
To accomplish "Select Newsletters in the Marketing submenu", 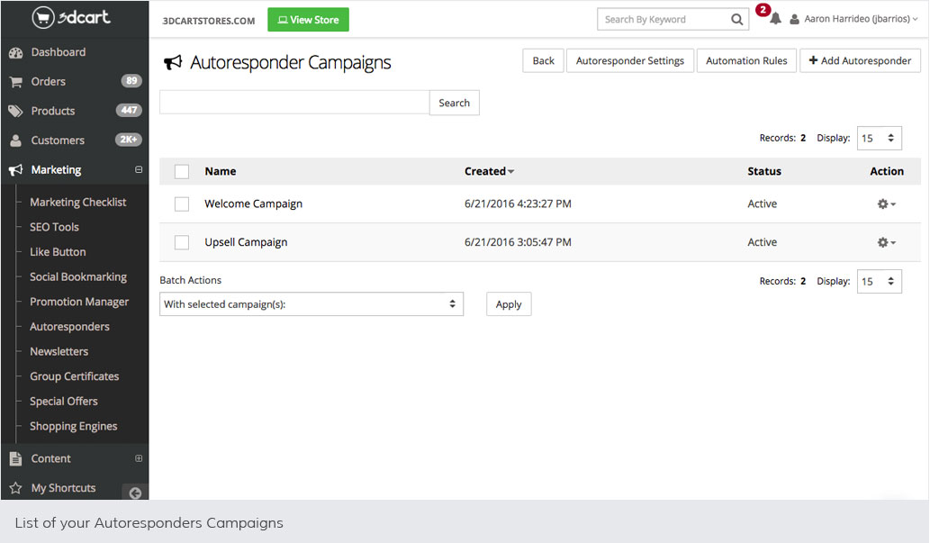I will coord(59,351).
